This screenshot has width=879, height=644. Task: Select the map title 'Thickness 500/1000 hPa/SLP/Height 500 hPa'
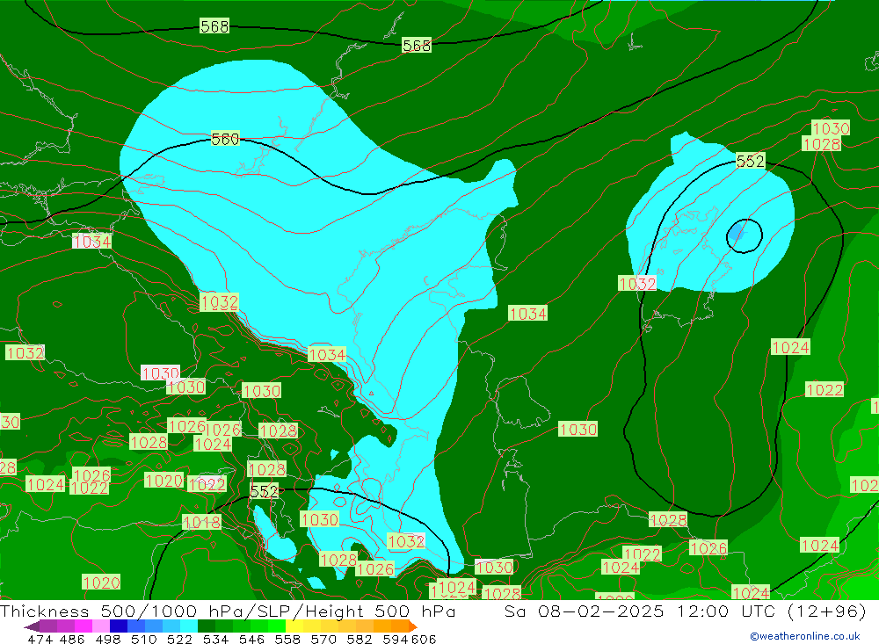[228, 611]
